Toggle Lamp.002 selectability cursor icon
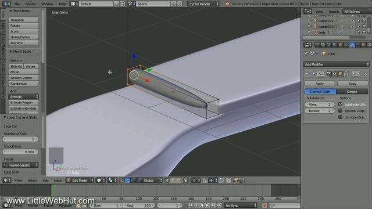 click(x=359, y=21)
